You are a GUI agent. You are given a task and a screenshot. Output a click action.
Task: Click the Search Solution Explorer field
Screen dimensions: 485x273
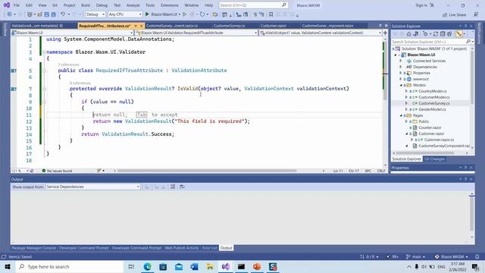[x=430, y=42]
